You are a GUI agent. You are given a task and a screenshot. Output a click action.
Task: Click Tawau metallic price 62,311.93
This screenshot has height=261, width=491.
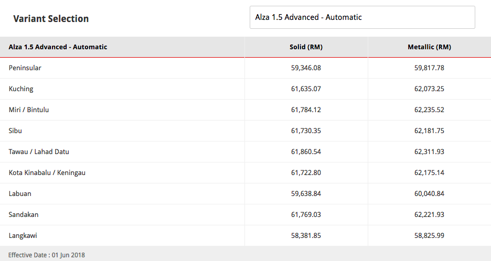click(429, 152)
